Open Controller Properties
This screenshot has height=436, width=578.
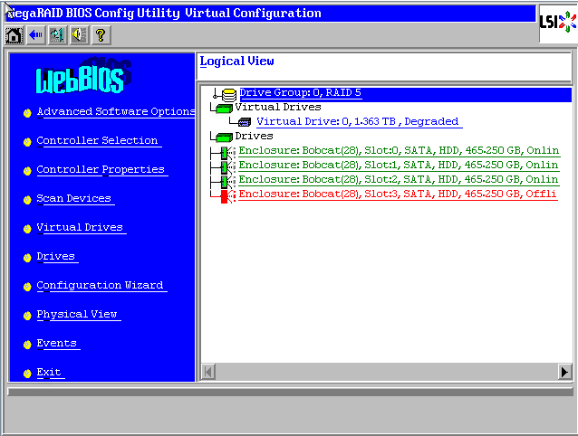click(x=101, y=170)
